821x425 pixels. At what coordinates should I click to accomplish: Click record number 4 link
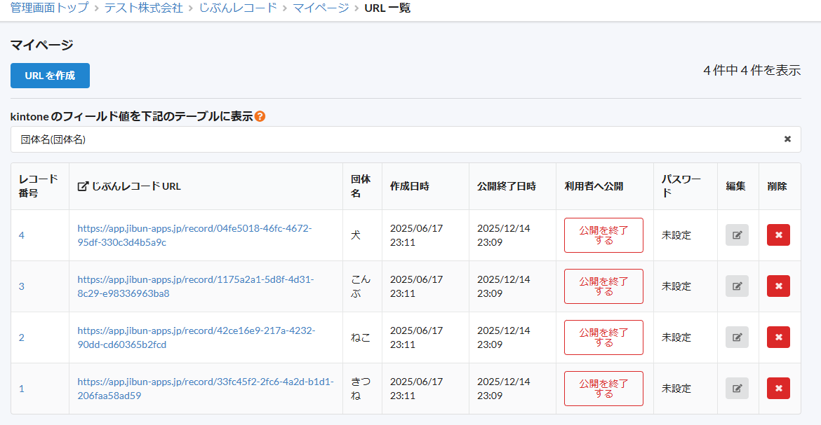22,235
